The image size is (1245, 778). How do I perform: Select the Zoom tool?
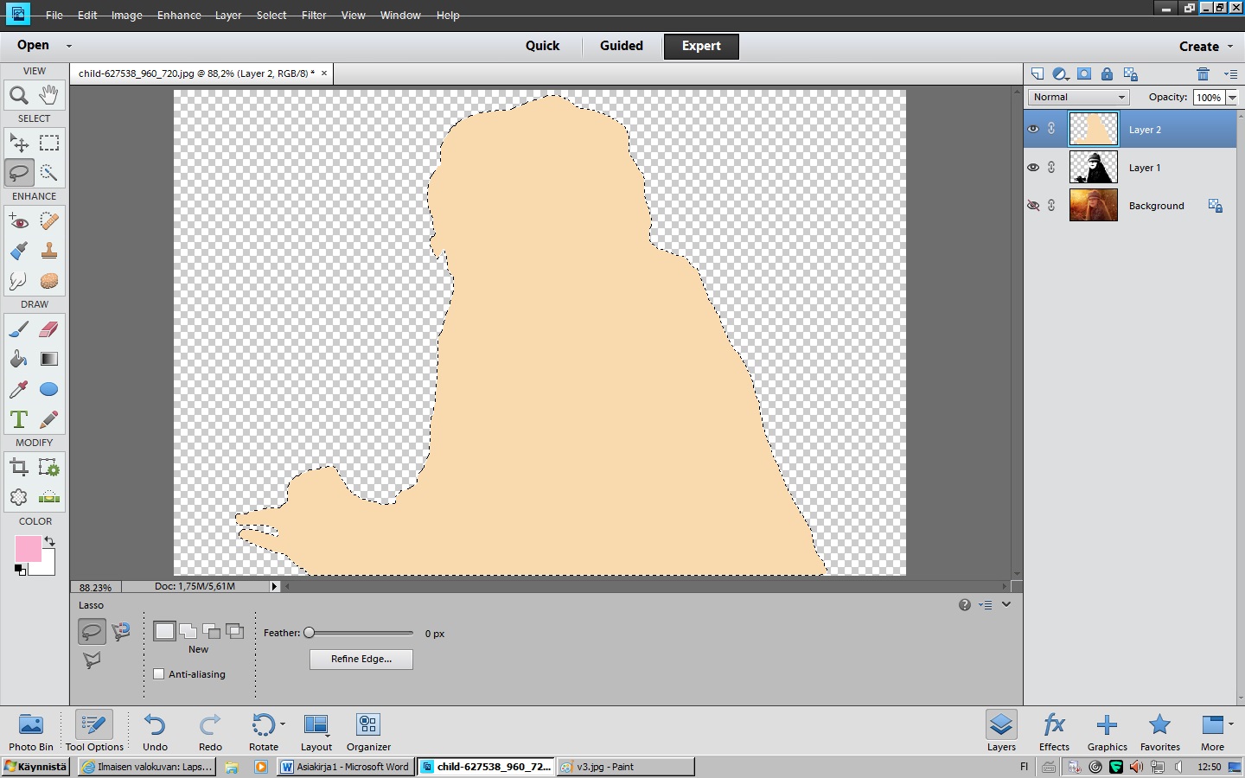coord(18,95)
